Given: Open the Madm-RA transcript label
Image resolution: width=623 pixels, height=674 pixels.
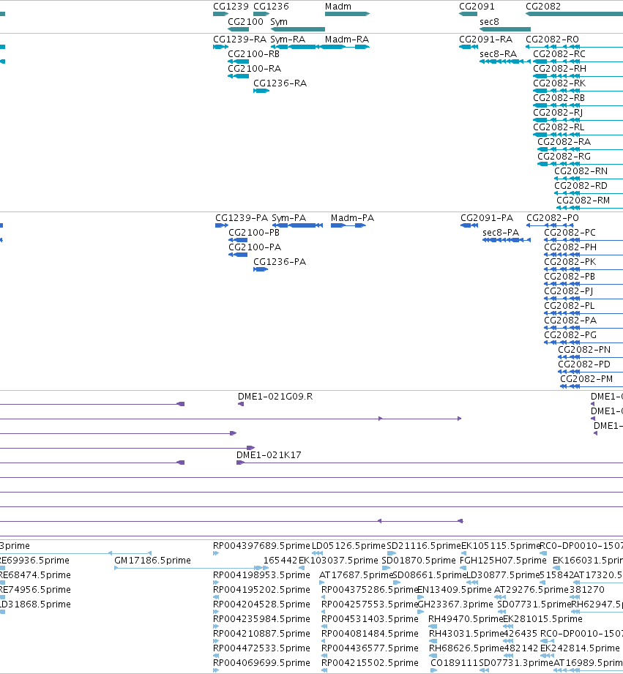Looking at the screenshot, I should (347, 40).
